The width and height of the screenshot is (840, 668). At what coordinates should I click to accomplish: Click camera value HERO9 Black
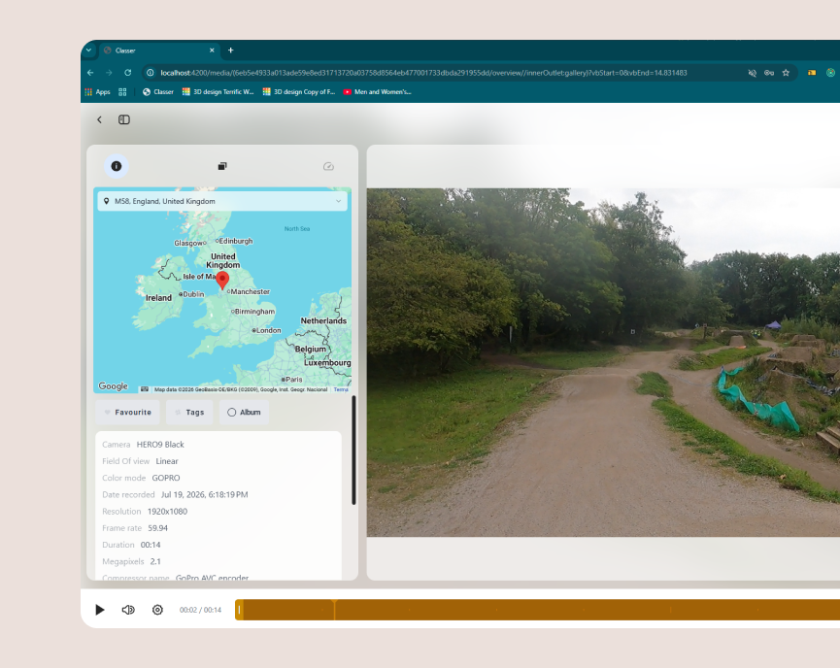coord(160,444)
